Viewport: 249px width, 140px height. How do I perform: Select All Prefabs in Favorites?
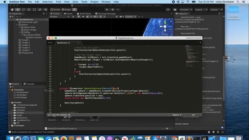point(21,98)
